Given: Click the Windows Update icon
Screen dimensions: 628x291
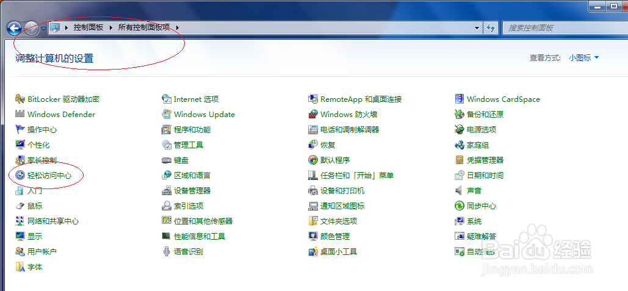Looking at the screenshot, I should [x=167, y=114].
